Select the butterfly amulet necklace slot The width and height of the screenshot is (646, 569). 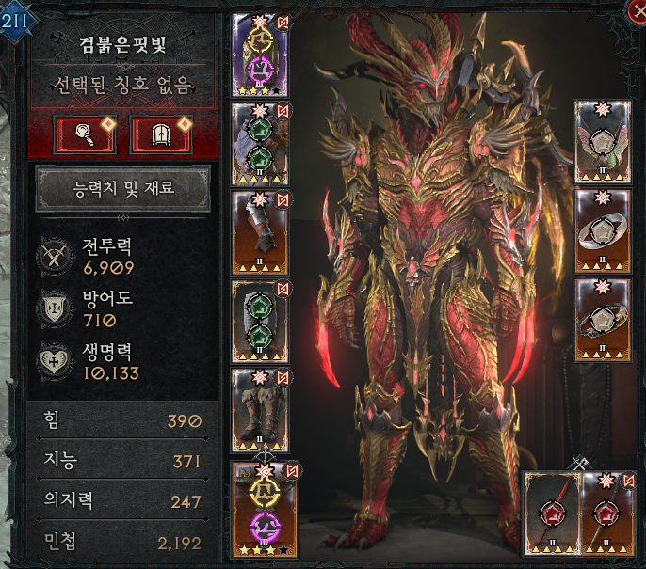pos(603,142)
